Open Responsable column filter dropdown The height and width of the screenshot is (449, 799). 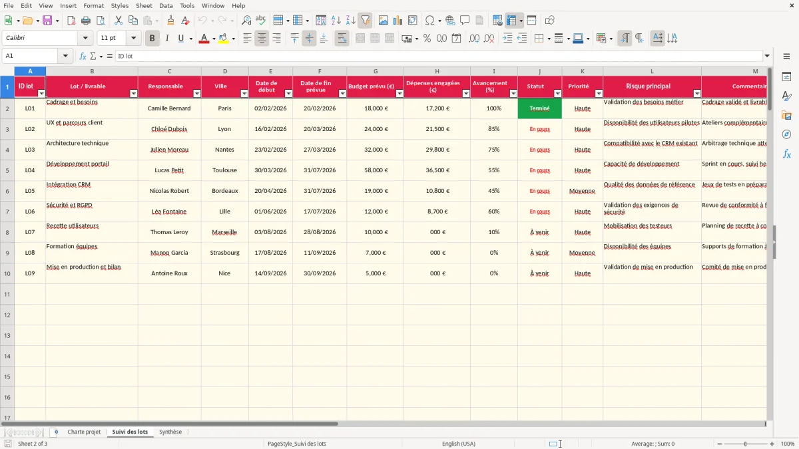coord(196,94)
